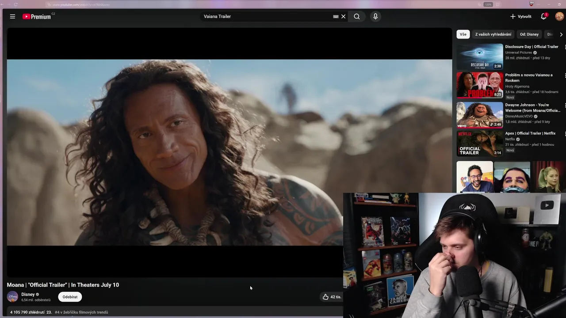This screenshot has height=318, width=566.
Task: Click the video title Moana Official Trailer
Action: [x=63, y=285]
